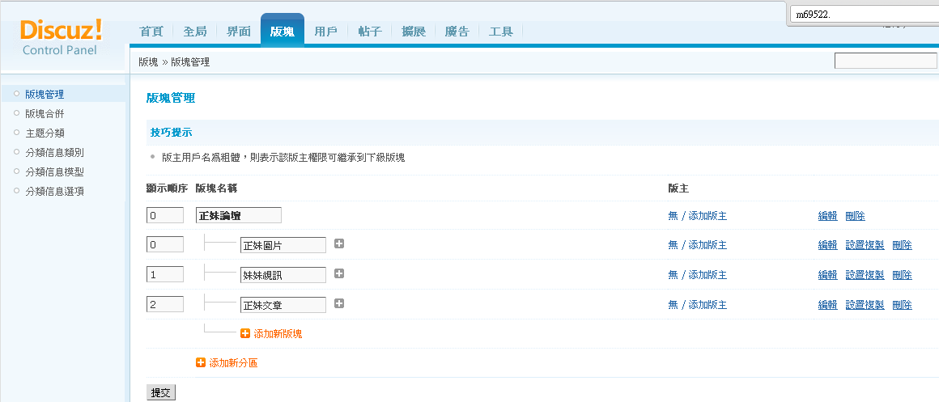Click the plus icon beside 妹妹視訊
The image size is (939, 402).
coord(339,274)
